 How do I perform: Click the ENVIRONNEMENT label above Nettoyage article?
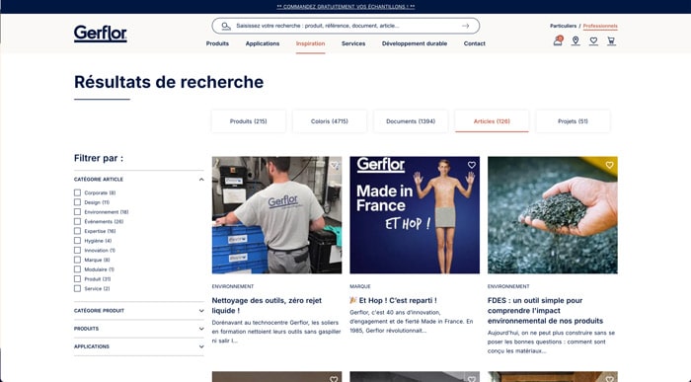point(233,286)
